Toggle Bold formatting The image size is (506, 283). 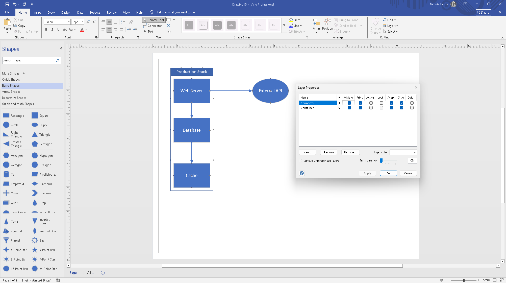pos(46,30)
